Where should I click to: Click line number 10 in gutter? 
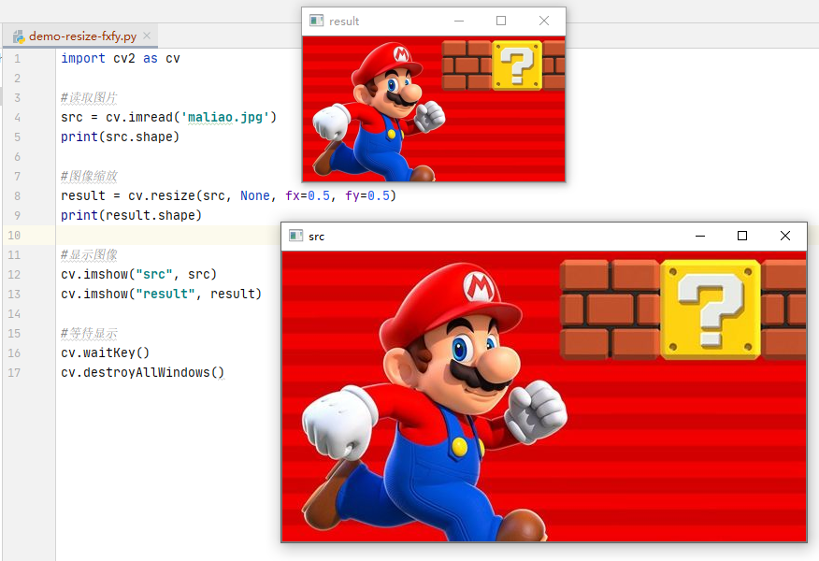(14, 235)
